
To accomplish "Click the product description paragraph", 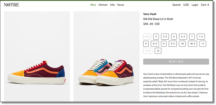I will pos(176,85).
